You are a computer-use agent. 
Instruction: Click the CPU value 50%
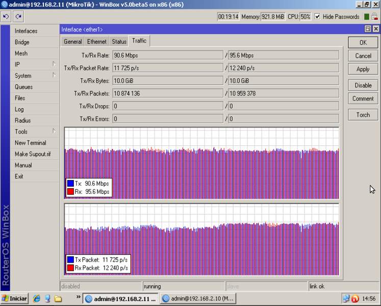tap(305, 17)
